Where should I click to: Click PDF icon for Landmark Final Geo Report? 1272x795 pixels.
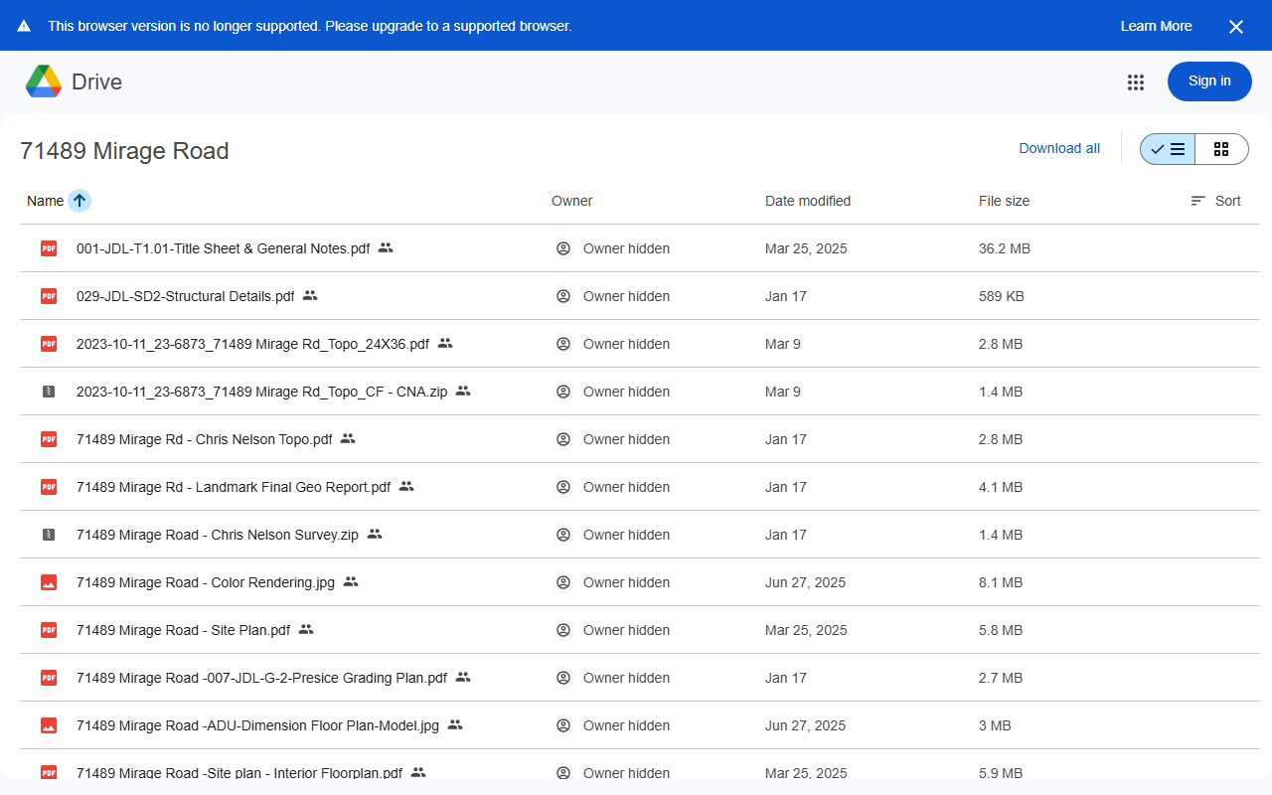tap(49, 487)
